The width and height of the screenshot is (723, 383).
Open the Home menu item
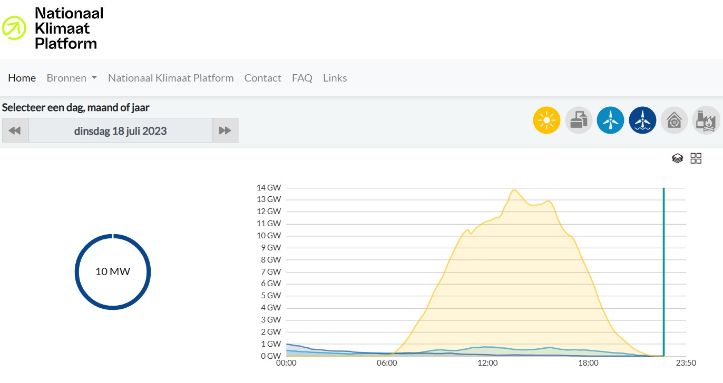click(22, 78)
